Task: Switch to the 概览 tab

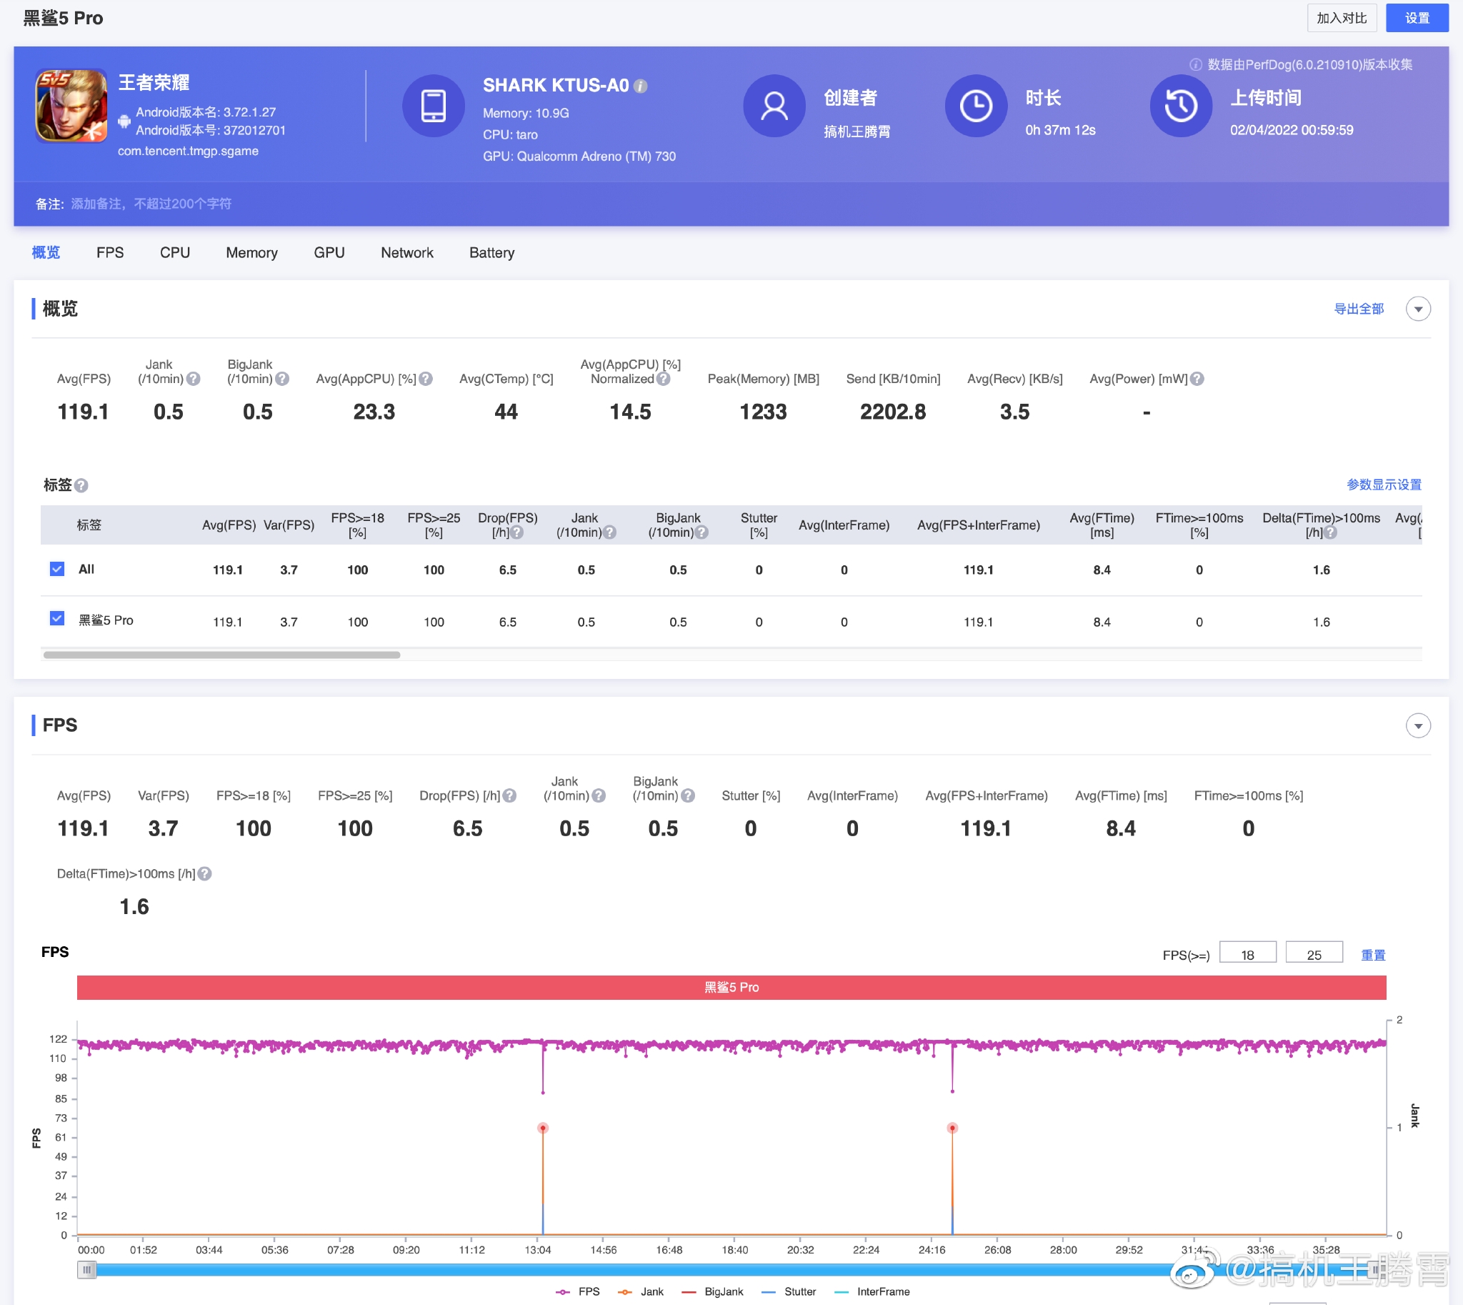Action: 46,252
